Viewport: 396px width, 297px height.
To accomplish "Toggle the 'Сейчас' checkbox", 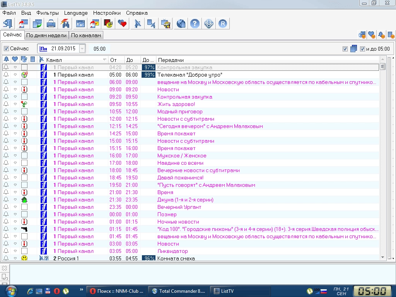I will pyautogui.click(x=7, y=48).
